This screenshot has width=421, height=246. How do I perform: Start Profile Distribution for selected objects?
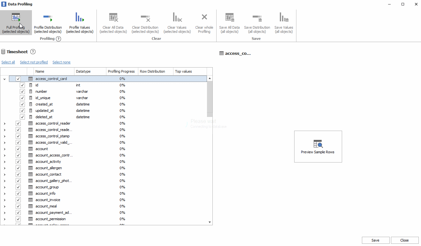(48, 22)
